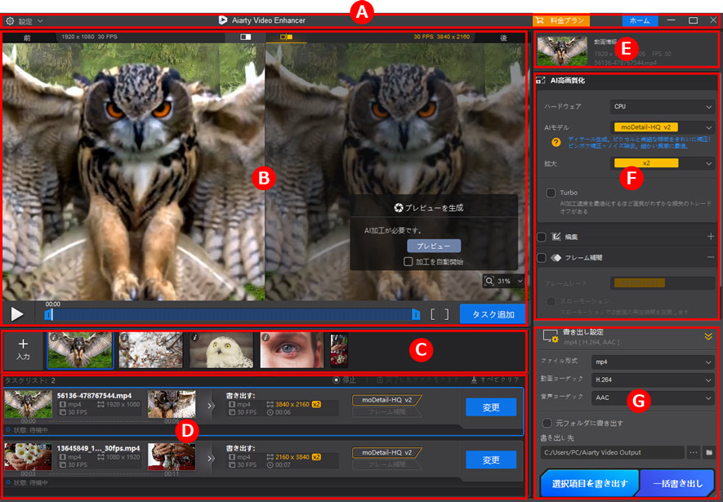Viewport: 723px width, 502px height.
Task: Open the 音声コーデック AAC dropdown
Action: point(653,398)
